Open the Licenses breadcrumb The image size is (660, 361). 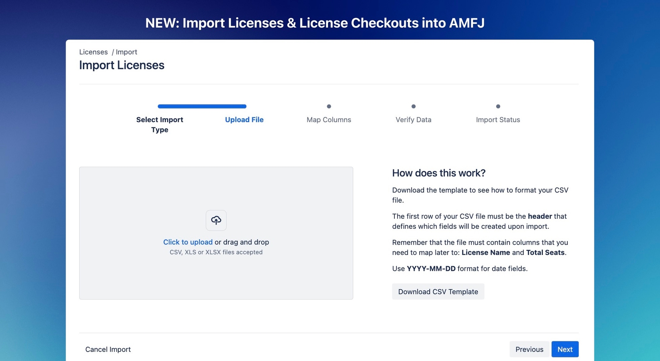(93, 52)
